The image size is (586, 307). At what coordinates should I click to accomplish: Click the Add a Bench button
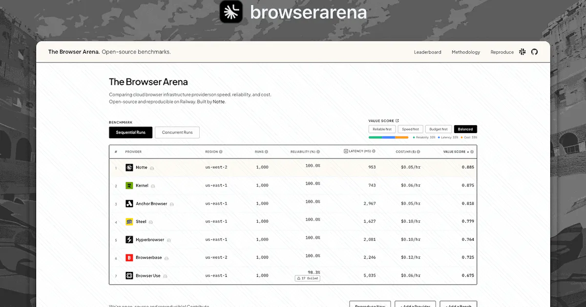[459, 305]
